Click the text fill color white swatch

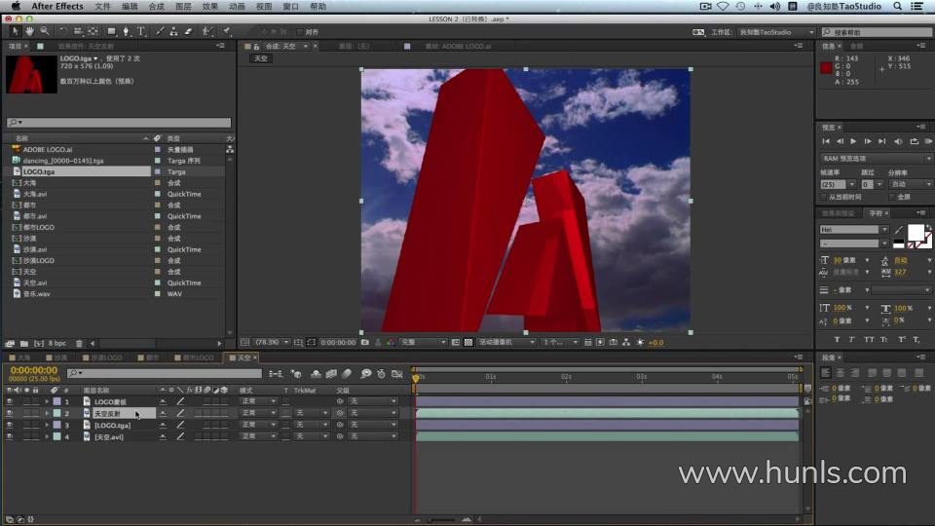coord(916,233)
